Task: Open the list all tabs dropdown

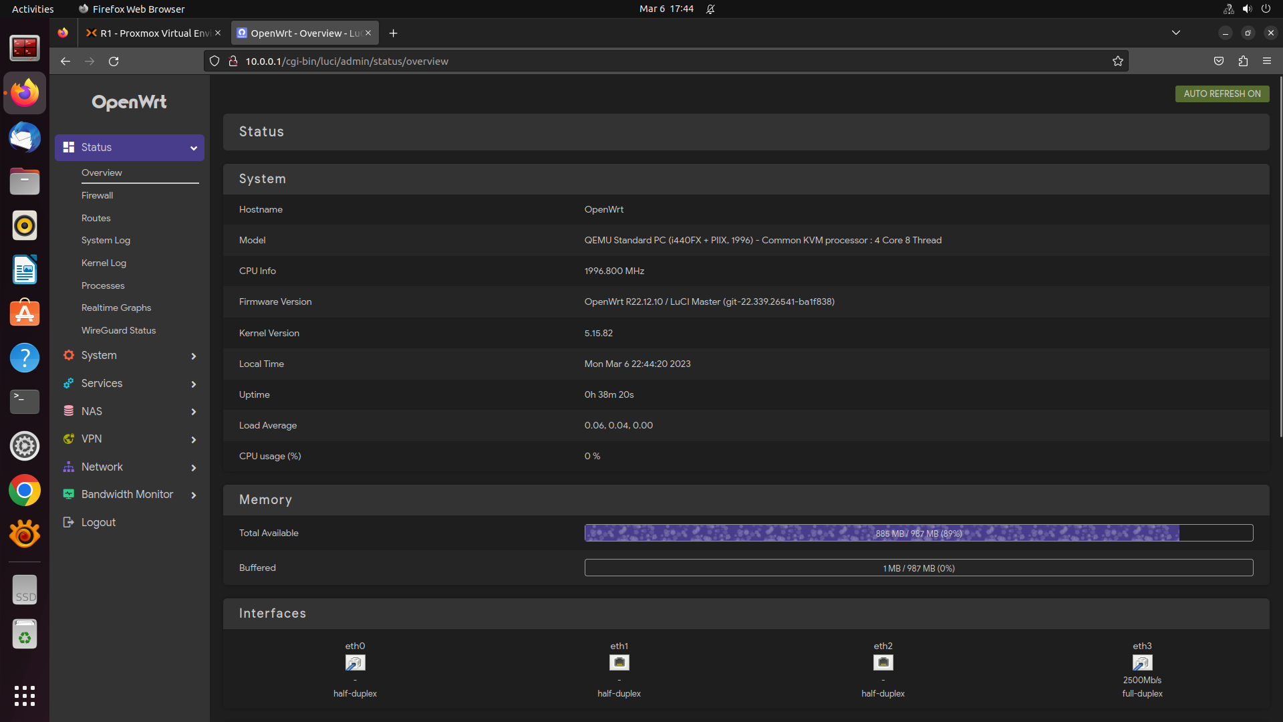Action: 1176,33
